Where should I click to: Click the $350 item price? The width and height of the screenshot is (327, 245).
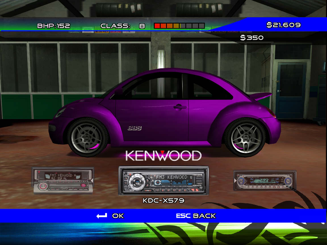click(x=252, y=38)
